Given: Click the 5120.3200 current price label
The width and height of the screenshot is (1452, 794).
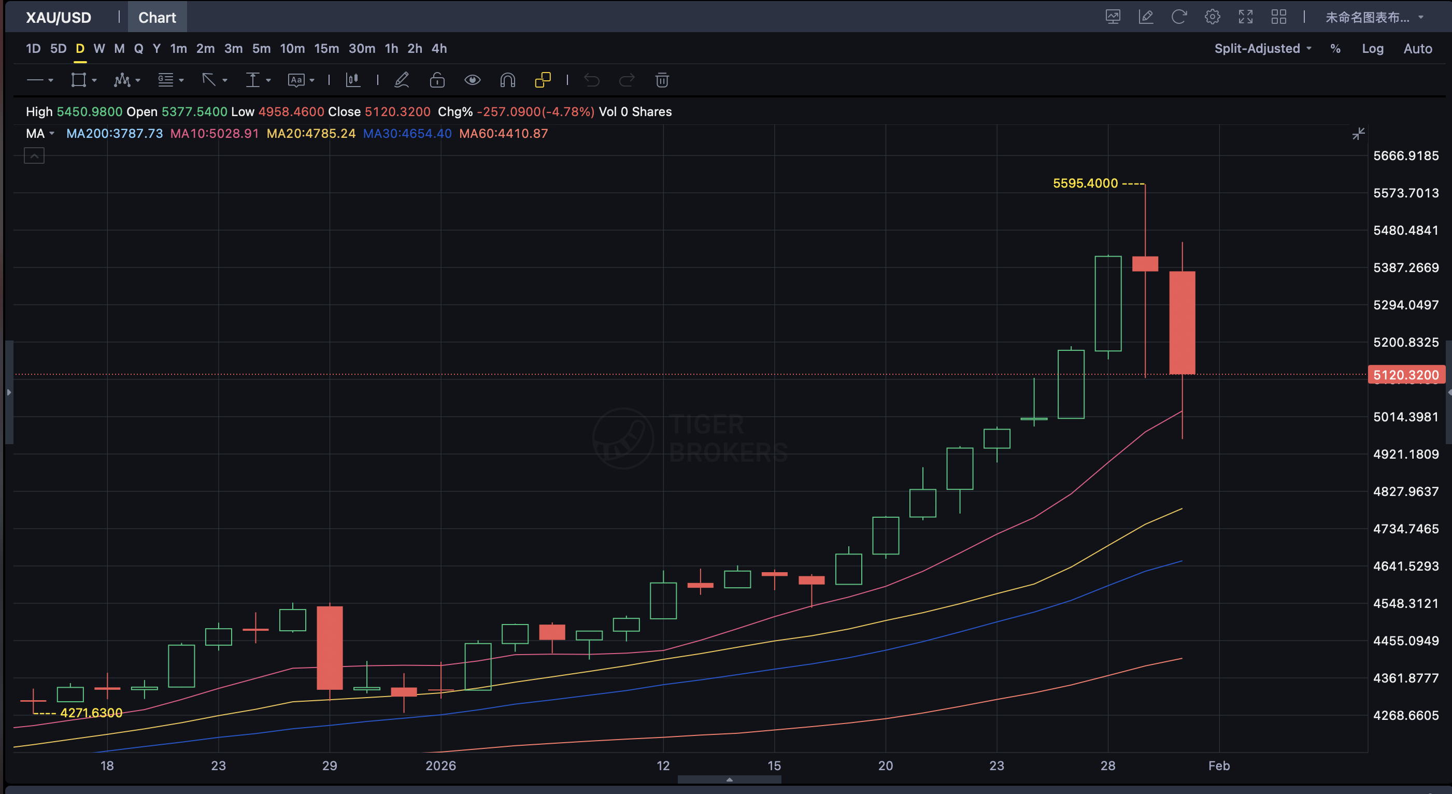Looking at the screenshot, I should coord(1405,375).
